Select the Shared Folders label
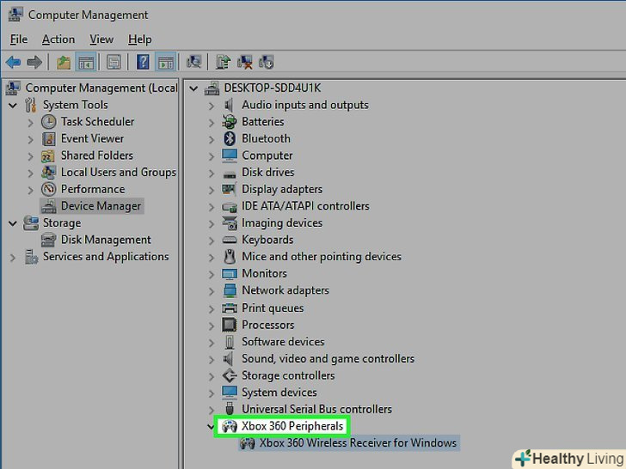The width and height of the screenshot is (626, 469). pos(97,155)
